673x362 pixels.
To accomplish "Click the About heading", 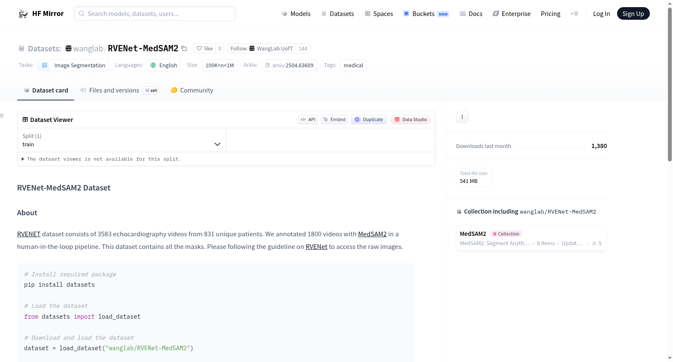I will (27, 213).
